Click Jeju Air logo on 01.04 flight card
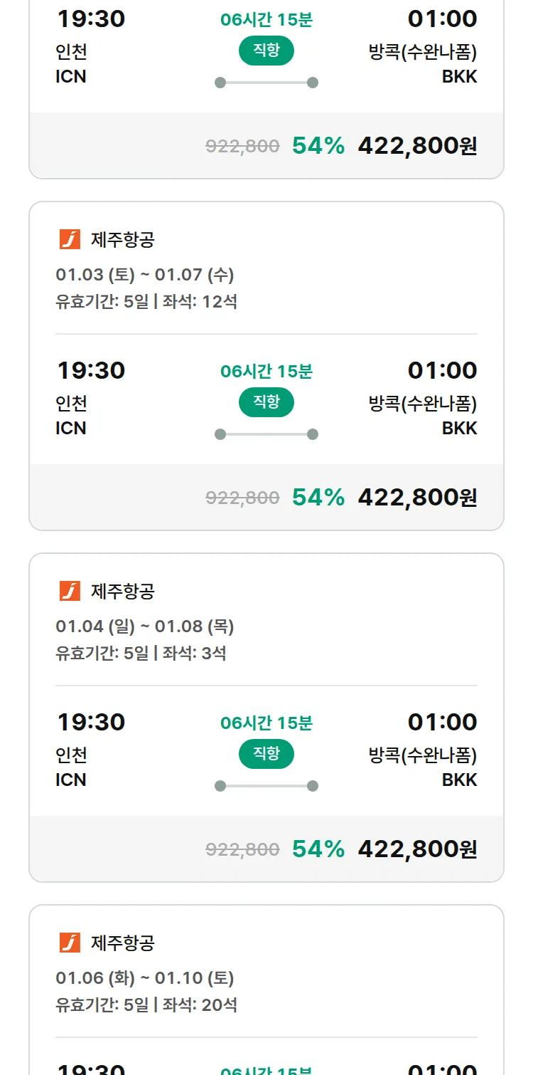 pyautogui.click(x=70, y=591)
